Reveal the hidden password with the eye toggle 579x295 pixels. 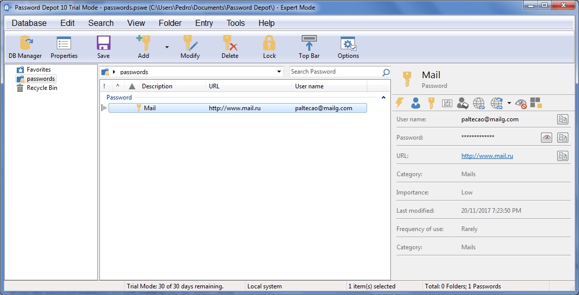[x=546, y=137]
